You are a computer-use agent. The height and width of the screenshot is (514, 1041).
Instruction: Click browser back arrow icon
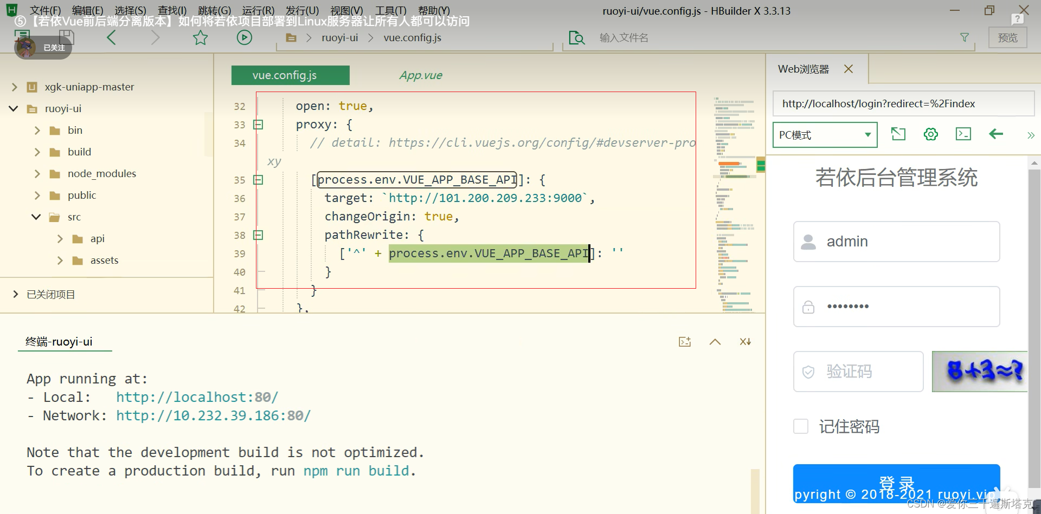tap(996, 134)
